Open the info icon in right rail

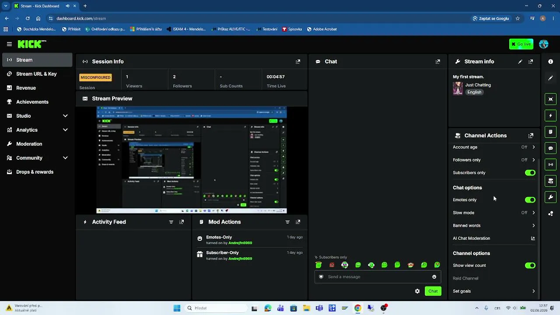tap(550, 62)
